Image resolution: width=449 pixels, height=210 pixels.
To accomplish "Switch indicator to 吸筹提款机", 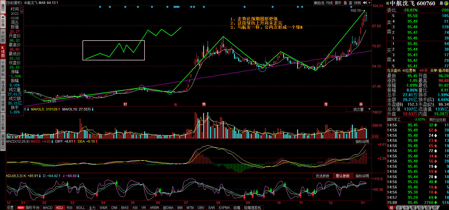I will [x=253, y=207].
